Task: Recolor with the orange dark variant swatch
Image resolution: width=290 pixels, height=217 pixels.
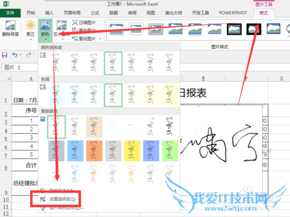Action: [x=94, y=150]
